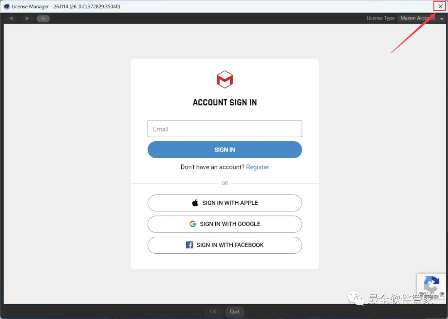Click the Cinema 4D title bar icon
This screenshot has height=319, width=448.
(x=6, y=6)
